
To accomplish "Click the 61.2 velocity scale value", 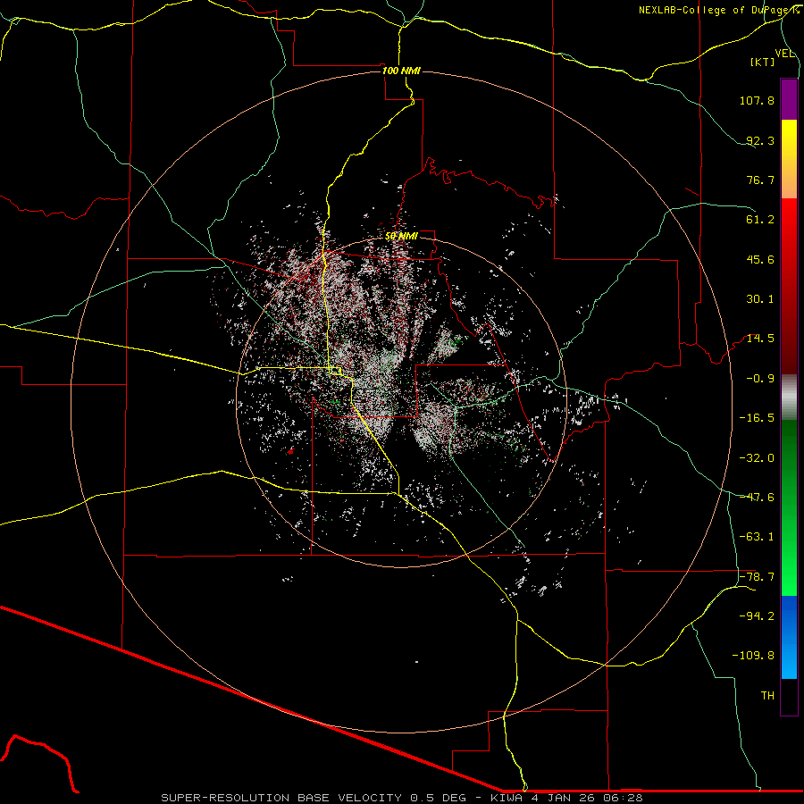I will pos(760,220).
